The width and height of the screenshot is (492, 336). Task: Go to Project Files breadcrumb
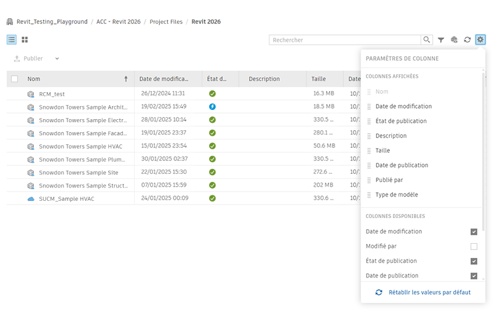[166, 21]
